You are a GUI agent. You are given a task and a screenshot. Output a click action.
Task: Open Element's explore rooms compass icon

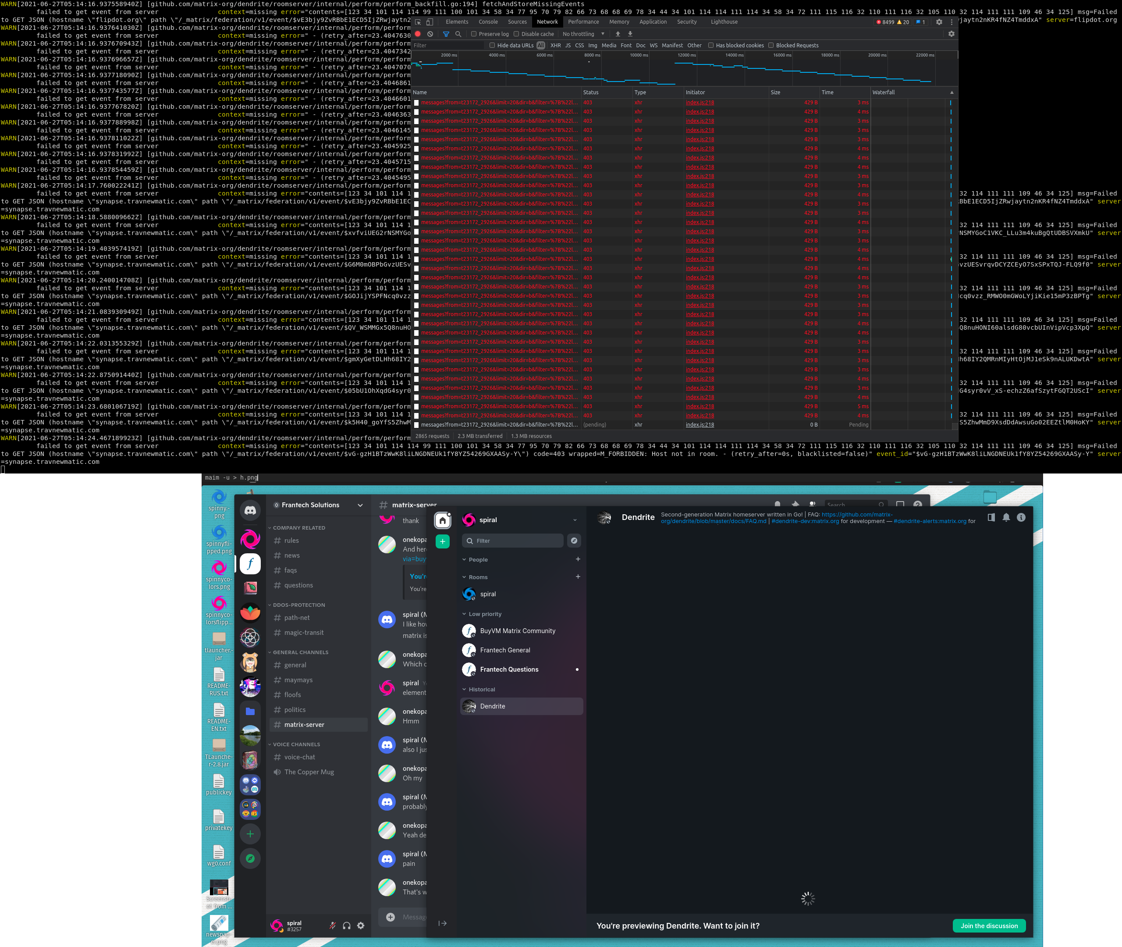coord(574,541)
